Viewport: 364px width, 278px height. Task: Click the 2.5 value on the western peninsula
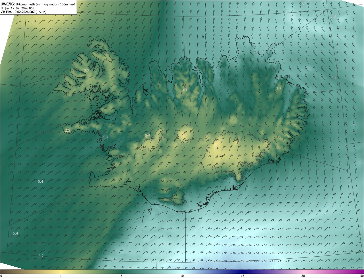click(x=67, y=130)
